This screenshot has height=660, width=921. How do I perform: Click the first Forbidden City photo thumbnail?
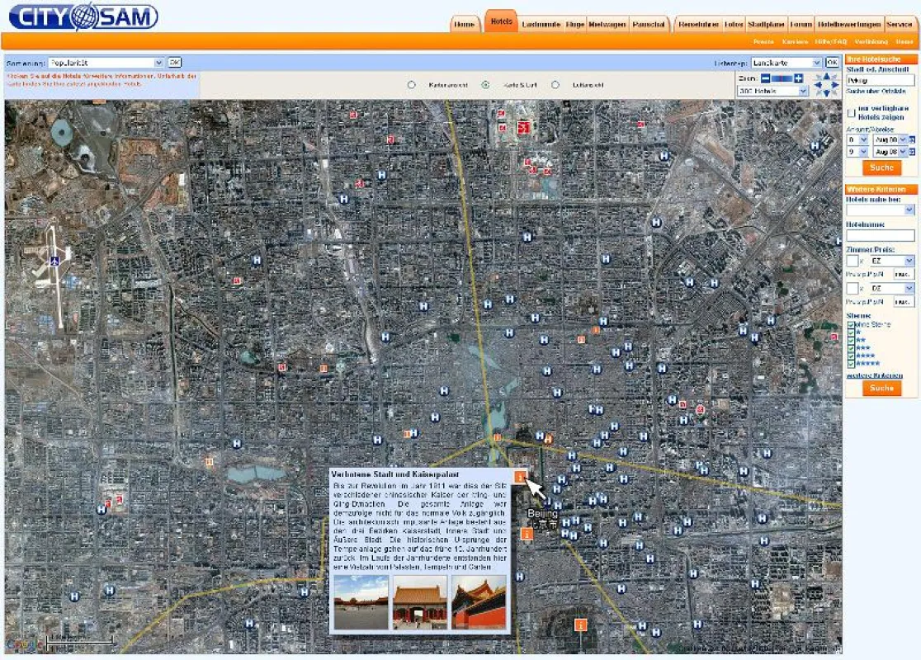361,602
